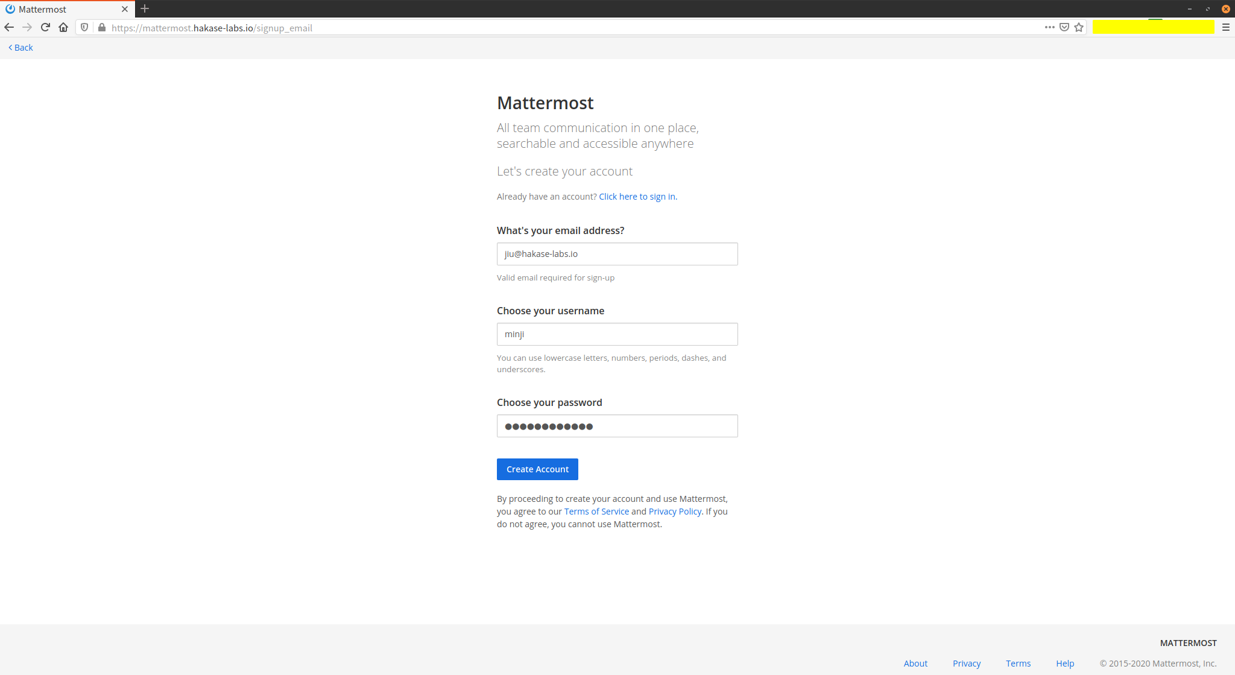1235x675 pixels.
Task: Click the address bar URL
Action: click(x=212, y=28)
